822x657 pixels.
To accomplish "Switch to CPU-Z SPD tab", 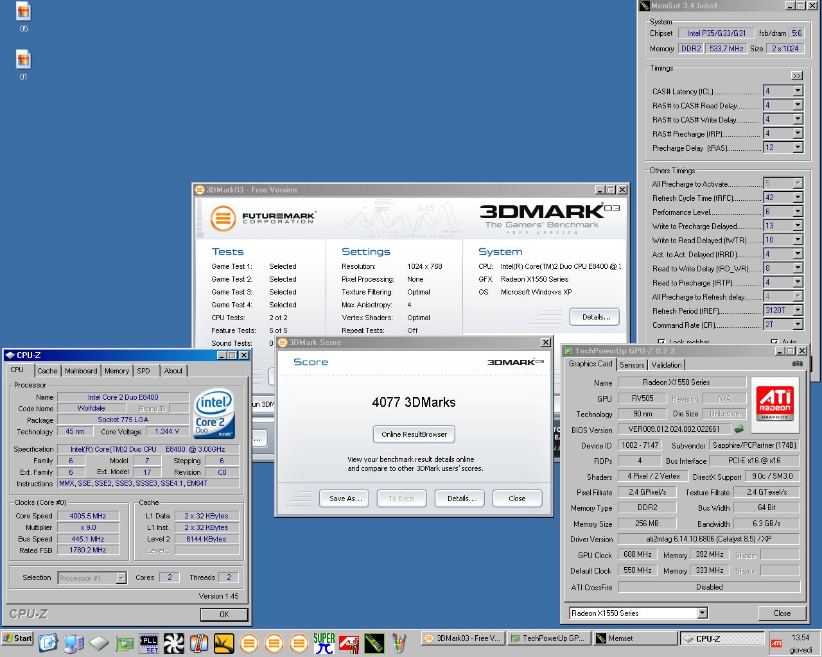I will [144, 371].
